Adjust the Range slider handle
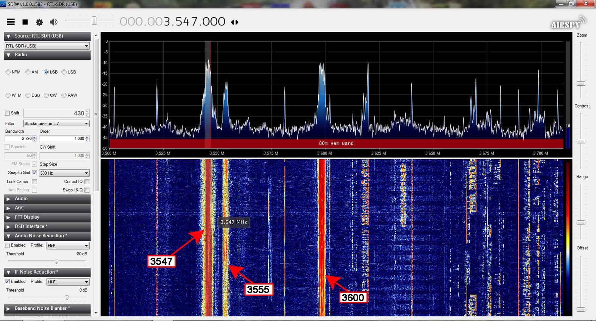596x321 pixels. 581,223
